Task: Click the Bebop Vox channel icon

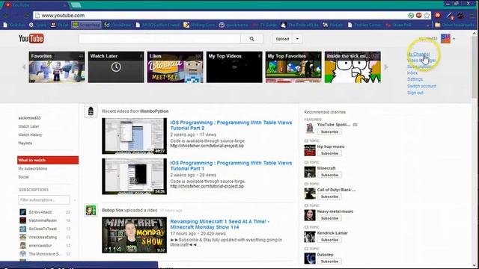Action: 91,211
